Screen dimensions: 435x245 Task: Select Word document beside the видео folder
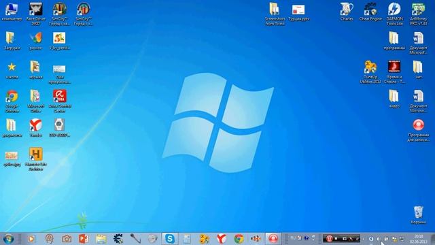419,101
